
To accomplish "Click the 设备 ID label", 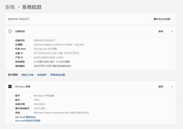I will click(x=19, y=53).
